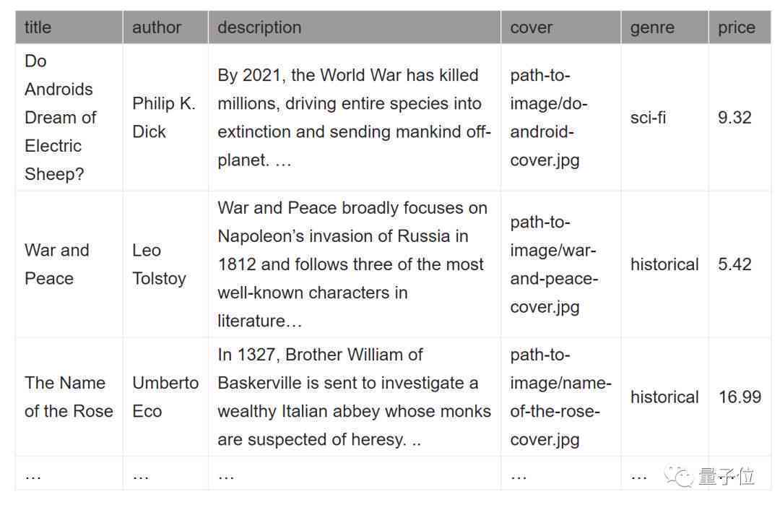Click the author column header
780x510 pixels.
[x=165, y=27]
